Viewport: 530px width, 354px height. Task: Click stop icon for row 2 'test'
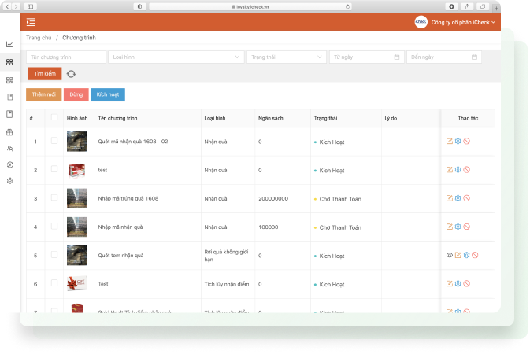[x=466, y=170]
